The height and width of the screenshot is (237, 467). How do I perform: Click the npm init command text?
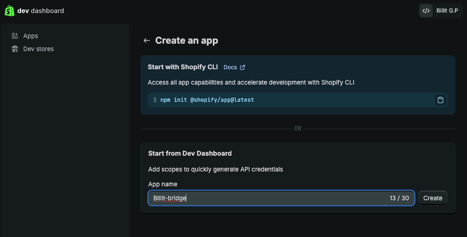point(207,100)
